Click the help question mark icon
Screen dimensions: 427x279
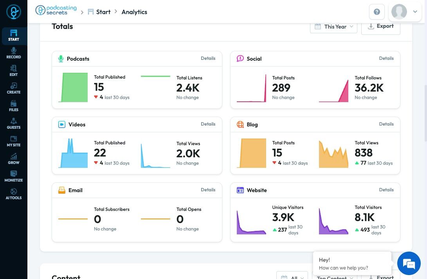(377, 12)
